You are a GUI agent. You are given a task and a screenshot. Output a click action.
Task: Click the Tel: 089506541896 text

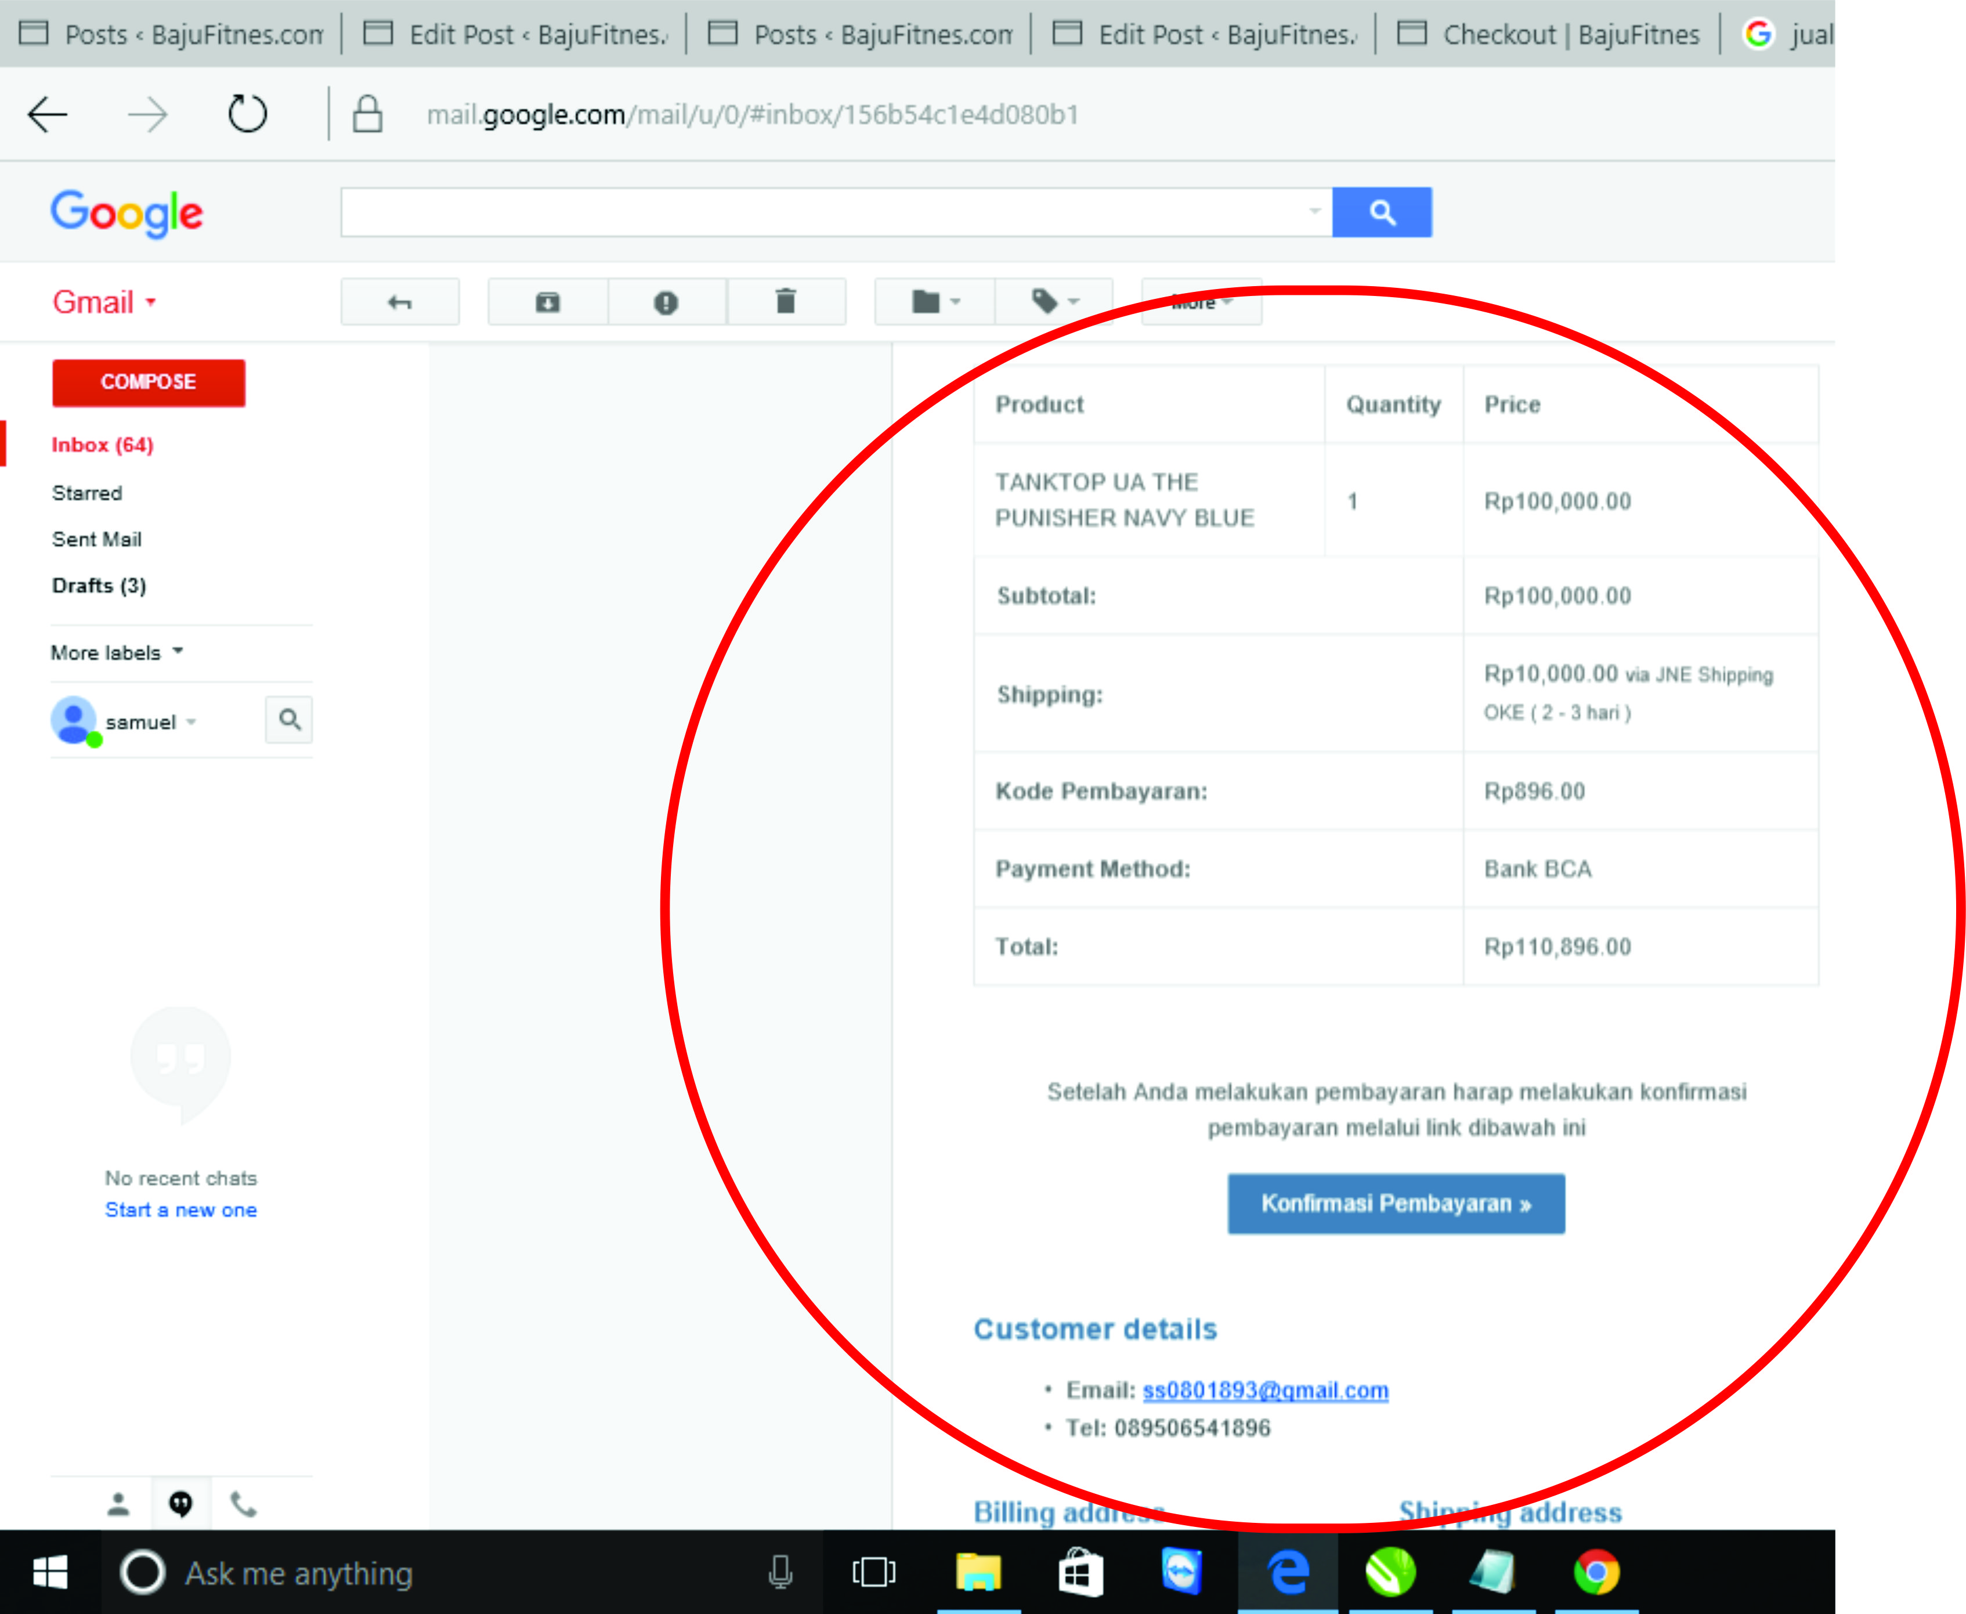[1168, 1428]
